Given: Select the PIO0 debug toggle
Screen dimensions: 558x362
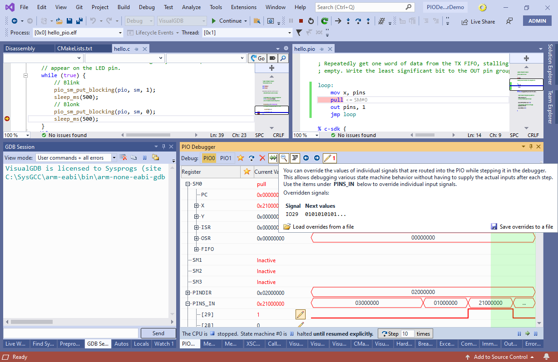Looking at the screenshot, I should click(x=209, y=158).
